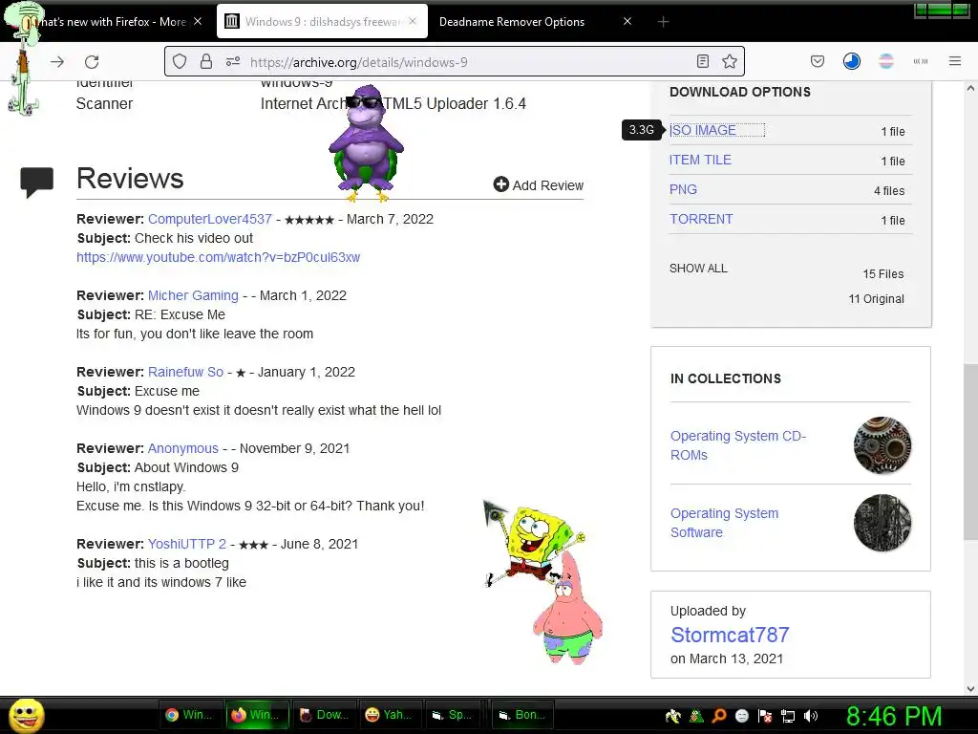Open the Yah... taskbar window
The height and width of the screenshot is (734, 978).
390,715
